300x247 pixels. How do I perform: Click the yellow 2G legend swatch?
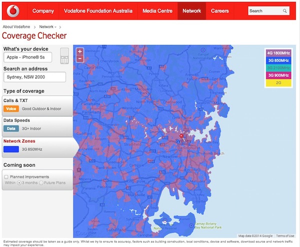(278, 82)
